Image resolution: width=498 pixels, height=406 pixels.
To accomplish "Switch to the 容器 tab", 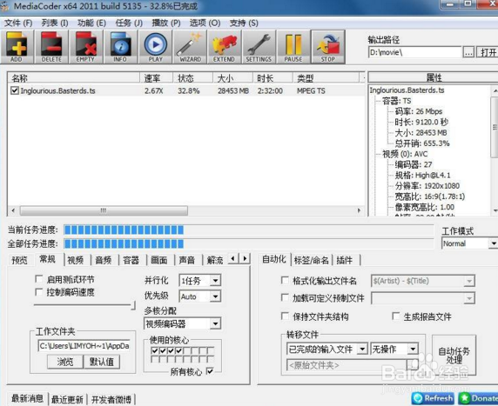I will pyautogui.click(x=131, y=260).
